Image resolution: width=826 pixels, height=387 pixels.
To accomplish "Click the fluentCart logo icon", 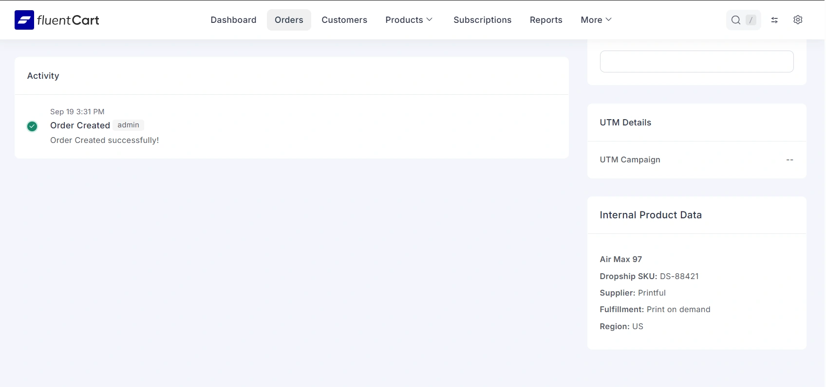I will pos(24,20).
